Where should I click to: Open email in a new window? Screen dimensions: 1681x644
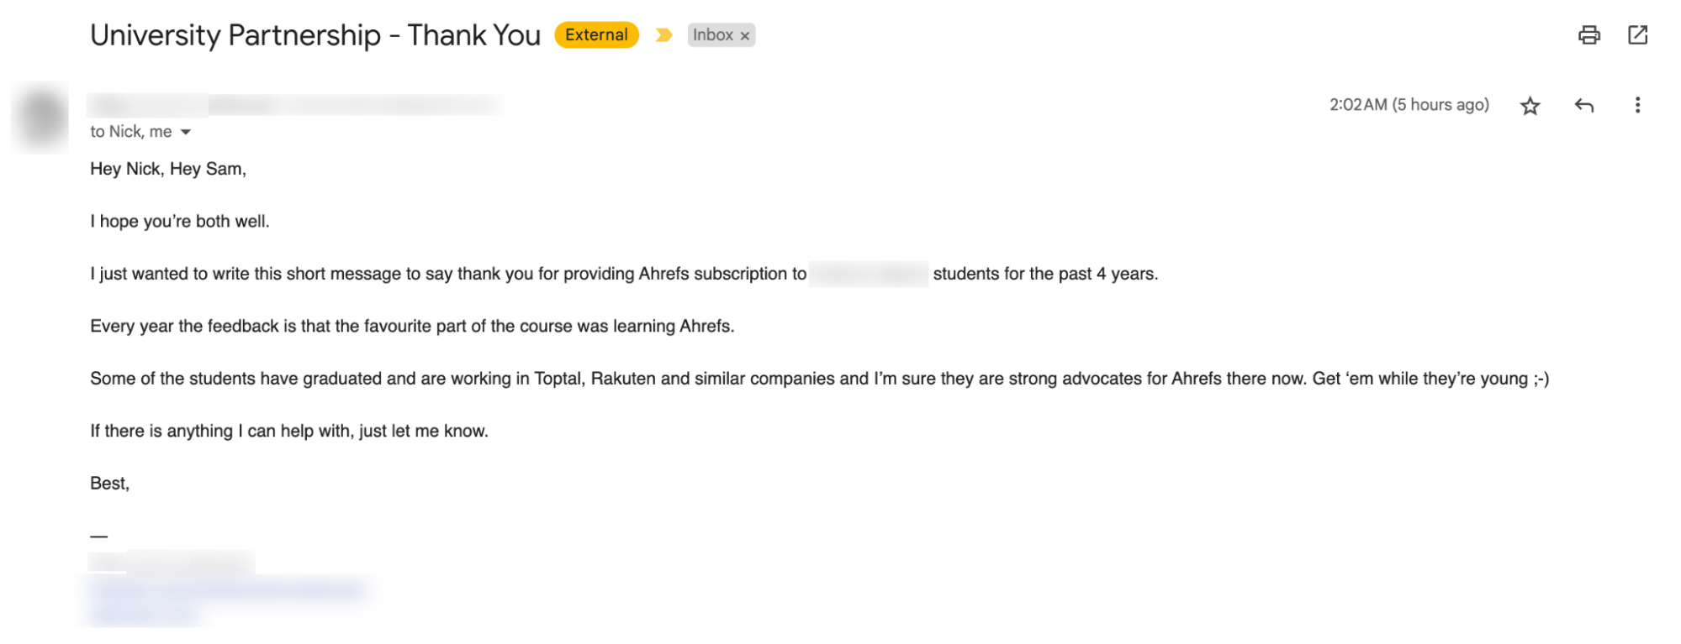pyautogui.click(x=1638, y=34)
